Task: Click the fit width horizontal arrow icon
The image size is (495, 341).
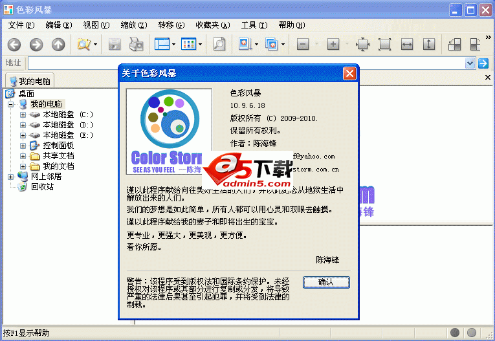Action: (406, 44)
